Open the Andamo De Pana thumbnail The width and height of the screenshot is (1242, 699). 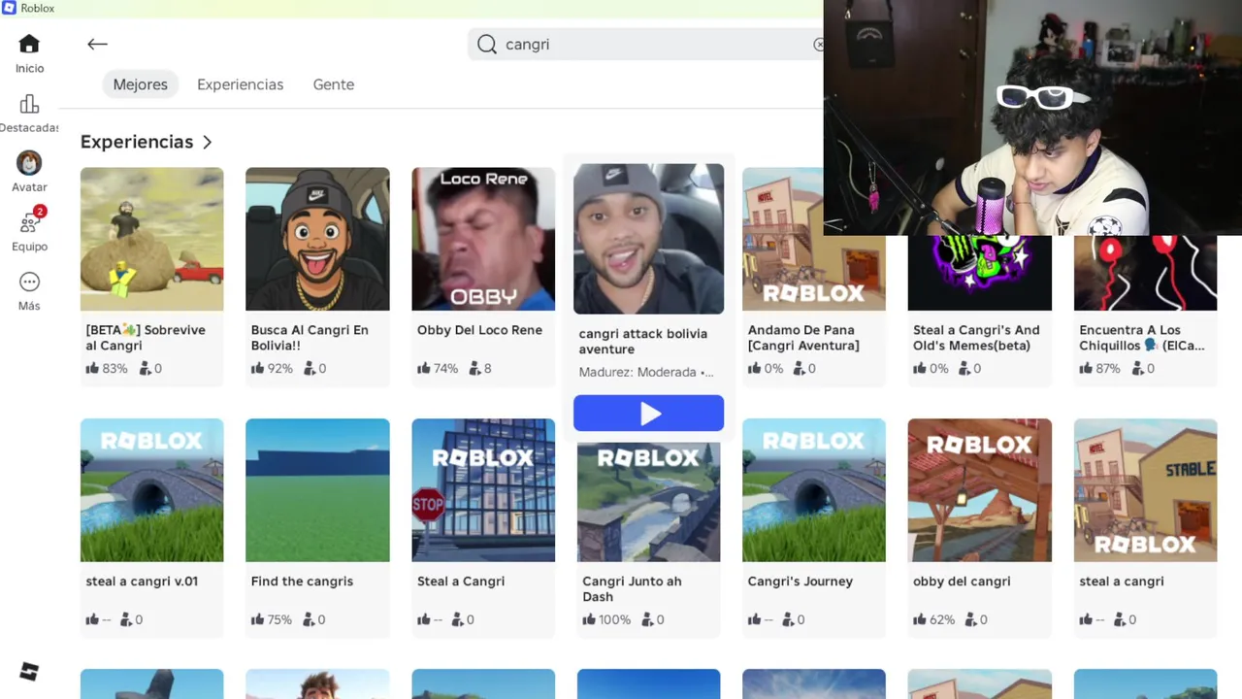click(813, 239)
